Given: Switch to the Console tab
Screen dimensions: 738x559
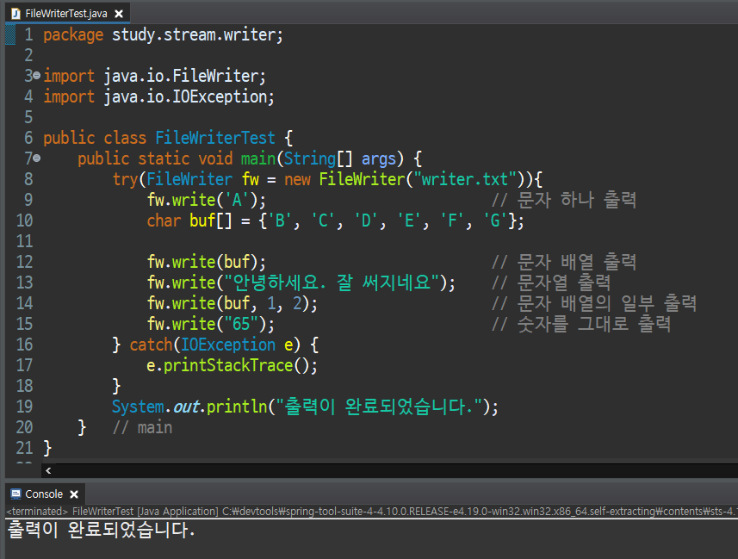Looking at the screenshot, I should coord(44,494).
